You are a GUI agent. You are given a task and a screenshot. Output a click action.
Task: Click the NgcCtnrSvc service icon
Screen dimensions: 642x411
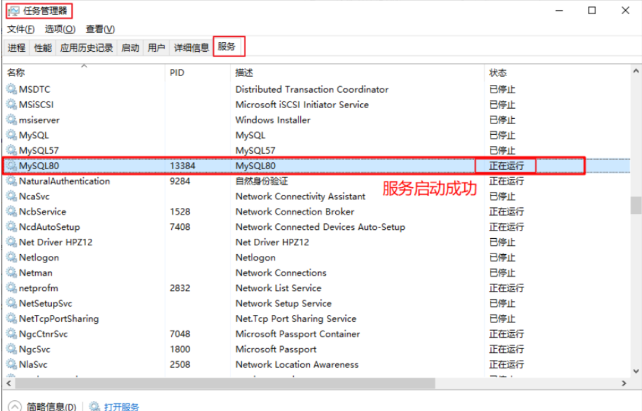click(11, 334)
